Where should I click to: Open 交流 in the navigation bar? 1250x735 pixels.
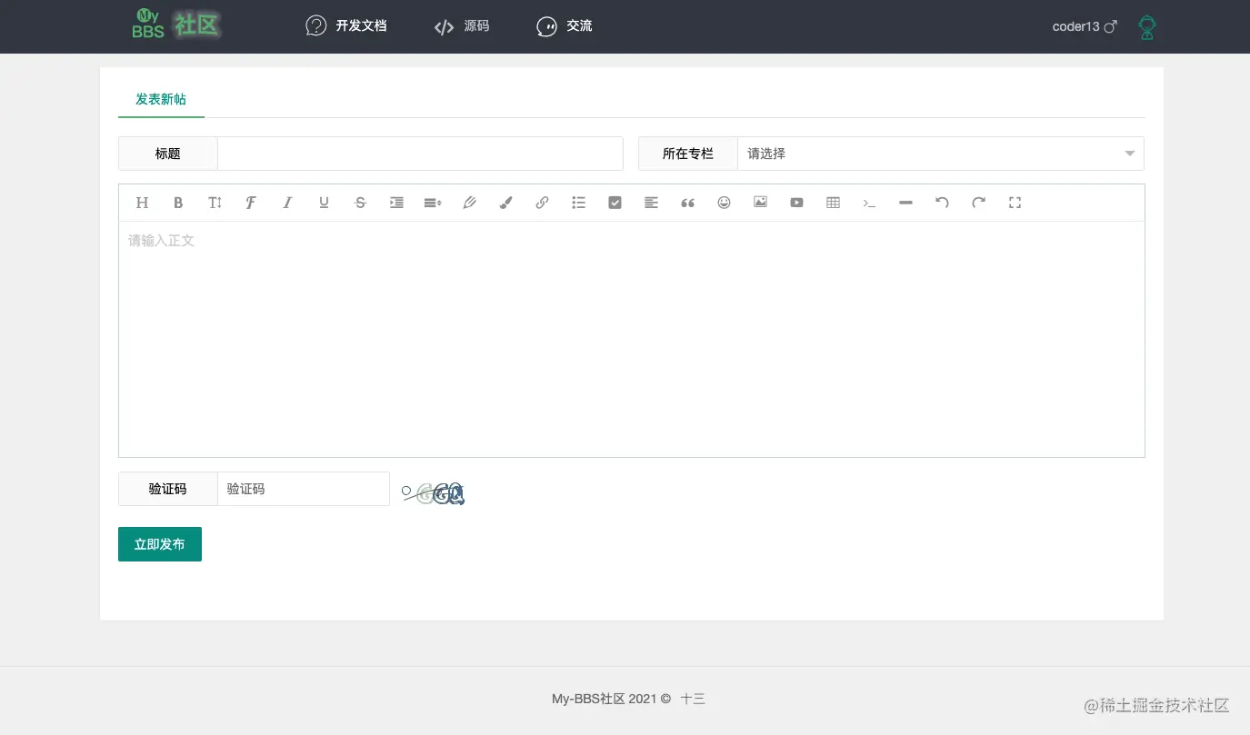click(x=565, y=25)
